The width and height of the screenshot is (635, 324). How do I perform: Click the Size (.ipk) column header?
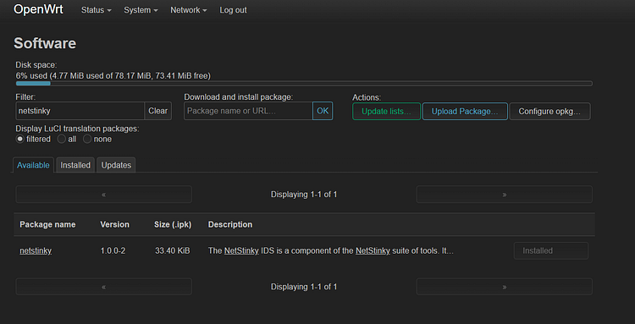(173, 224)
